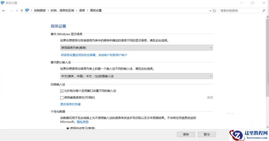
Task: Open the 隐私声明 privacy link
Action: [83, 122]
